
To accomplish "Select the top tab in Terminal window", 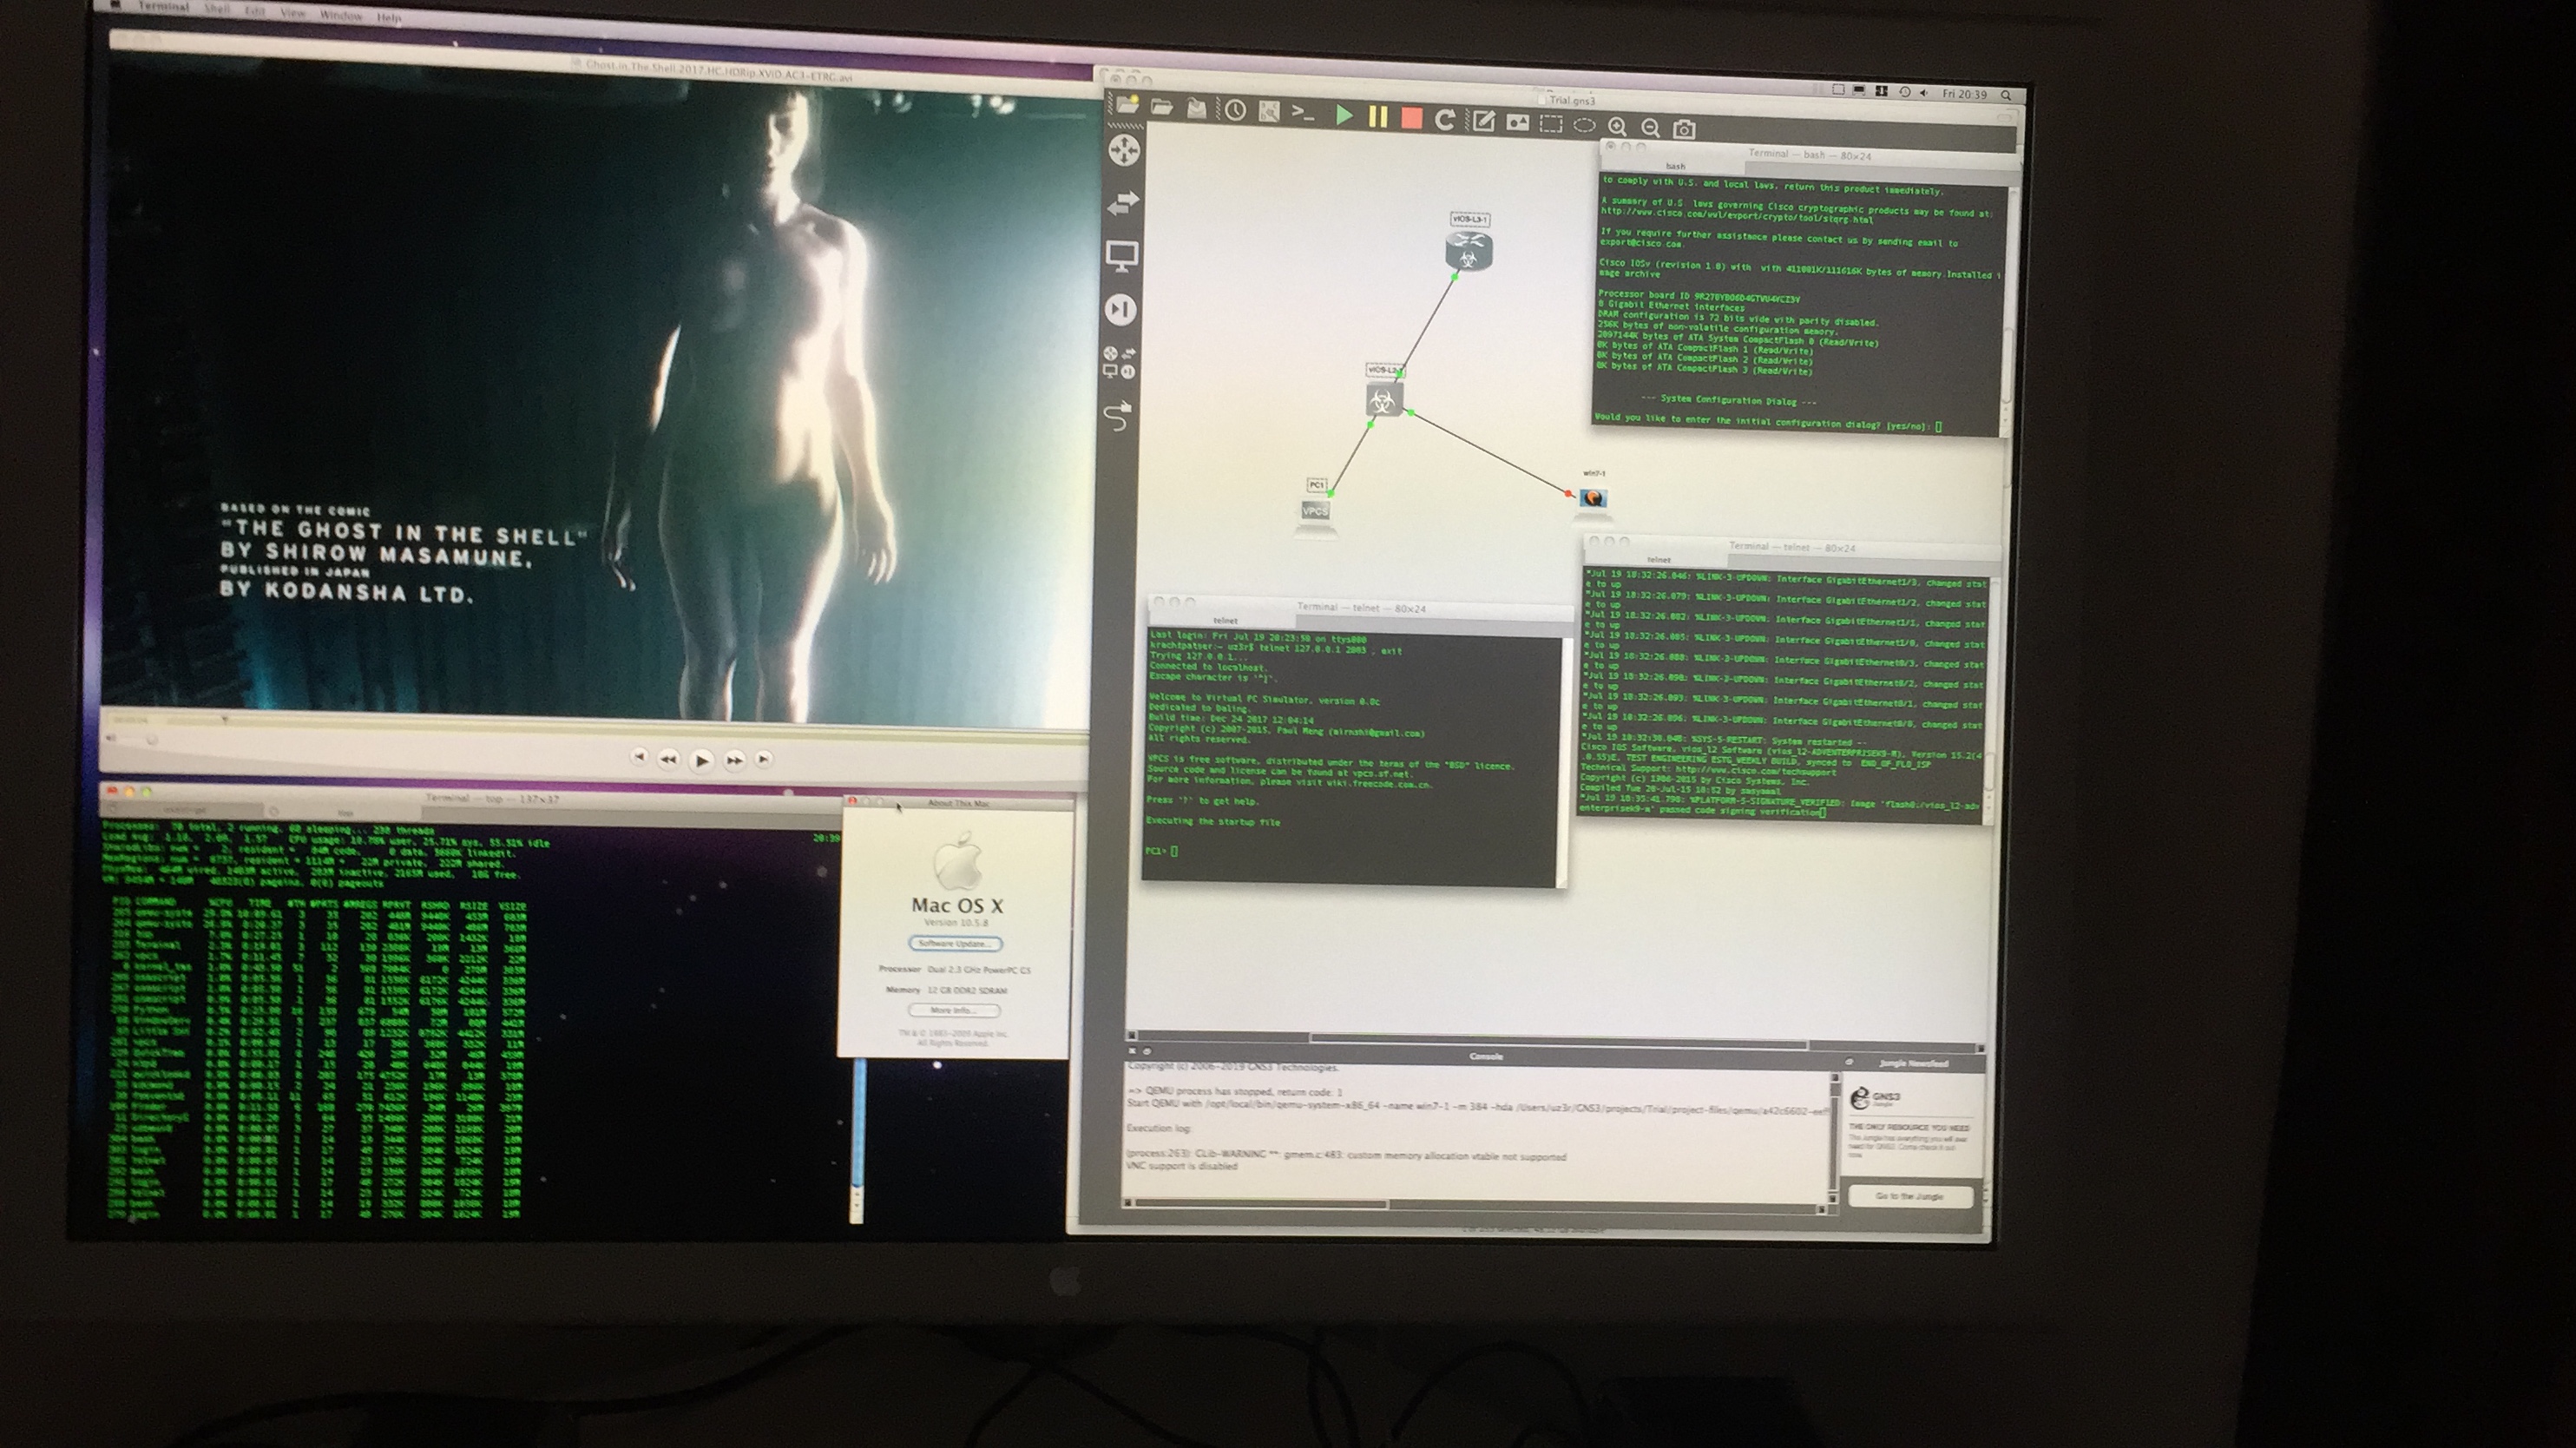I will 346,813.
